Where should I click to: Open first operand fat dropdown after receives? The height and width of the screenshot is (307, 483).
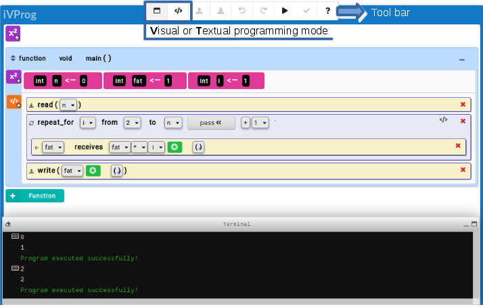pyautogui.click(x=120, y=147)
